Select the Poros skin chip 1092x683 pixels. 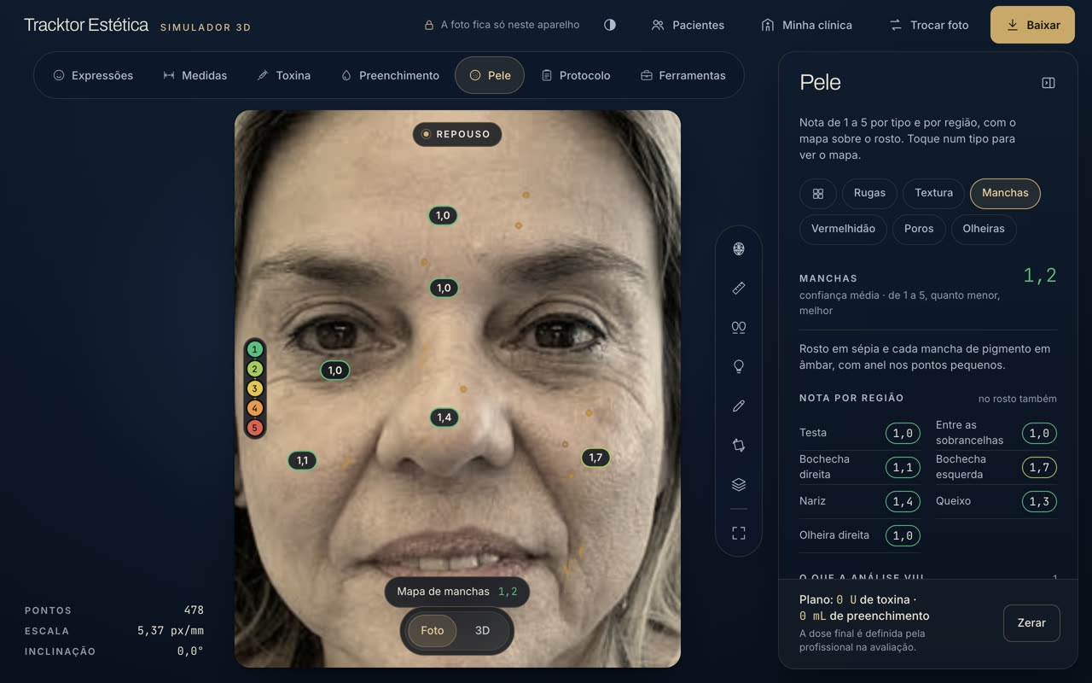(919, 229)
